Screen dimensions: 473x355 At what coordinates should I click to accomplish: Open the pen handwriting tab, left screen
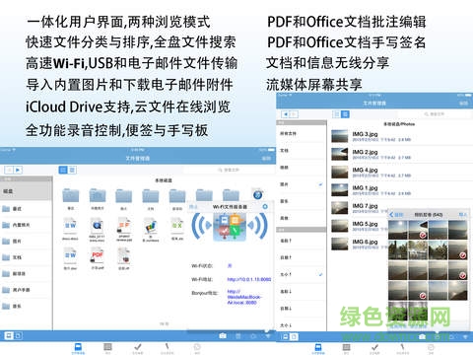(x=167, y=348)
